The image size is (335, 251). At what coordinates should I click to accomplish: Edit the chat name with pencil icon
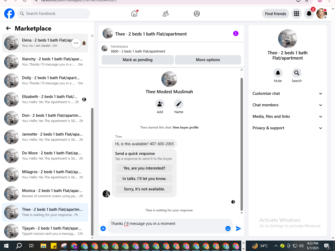point(179,104)
